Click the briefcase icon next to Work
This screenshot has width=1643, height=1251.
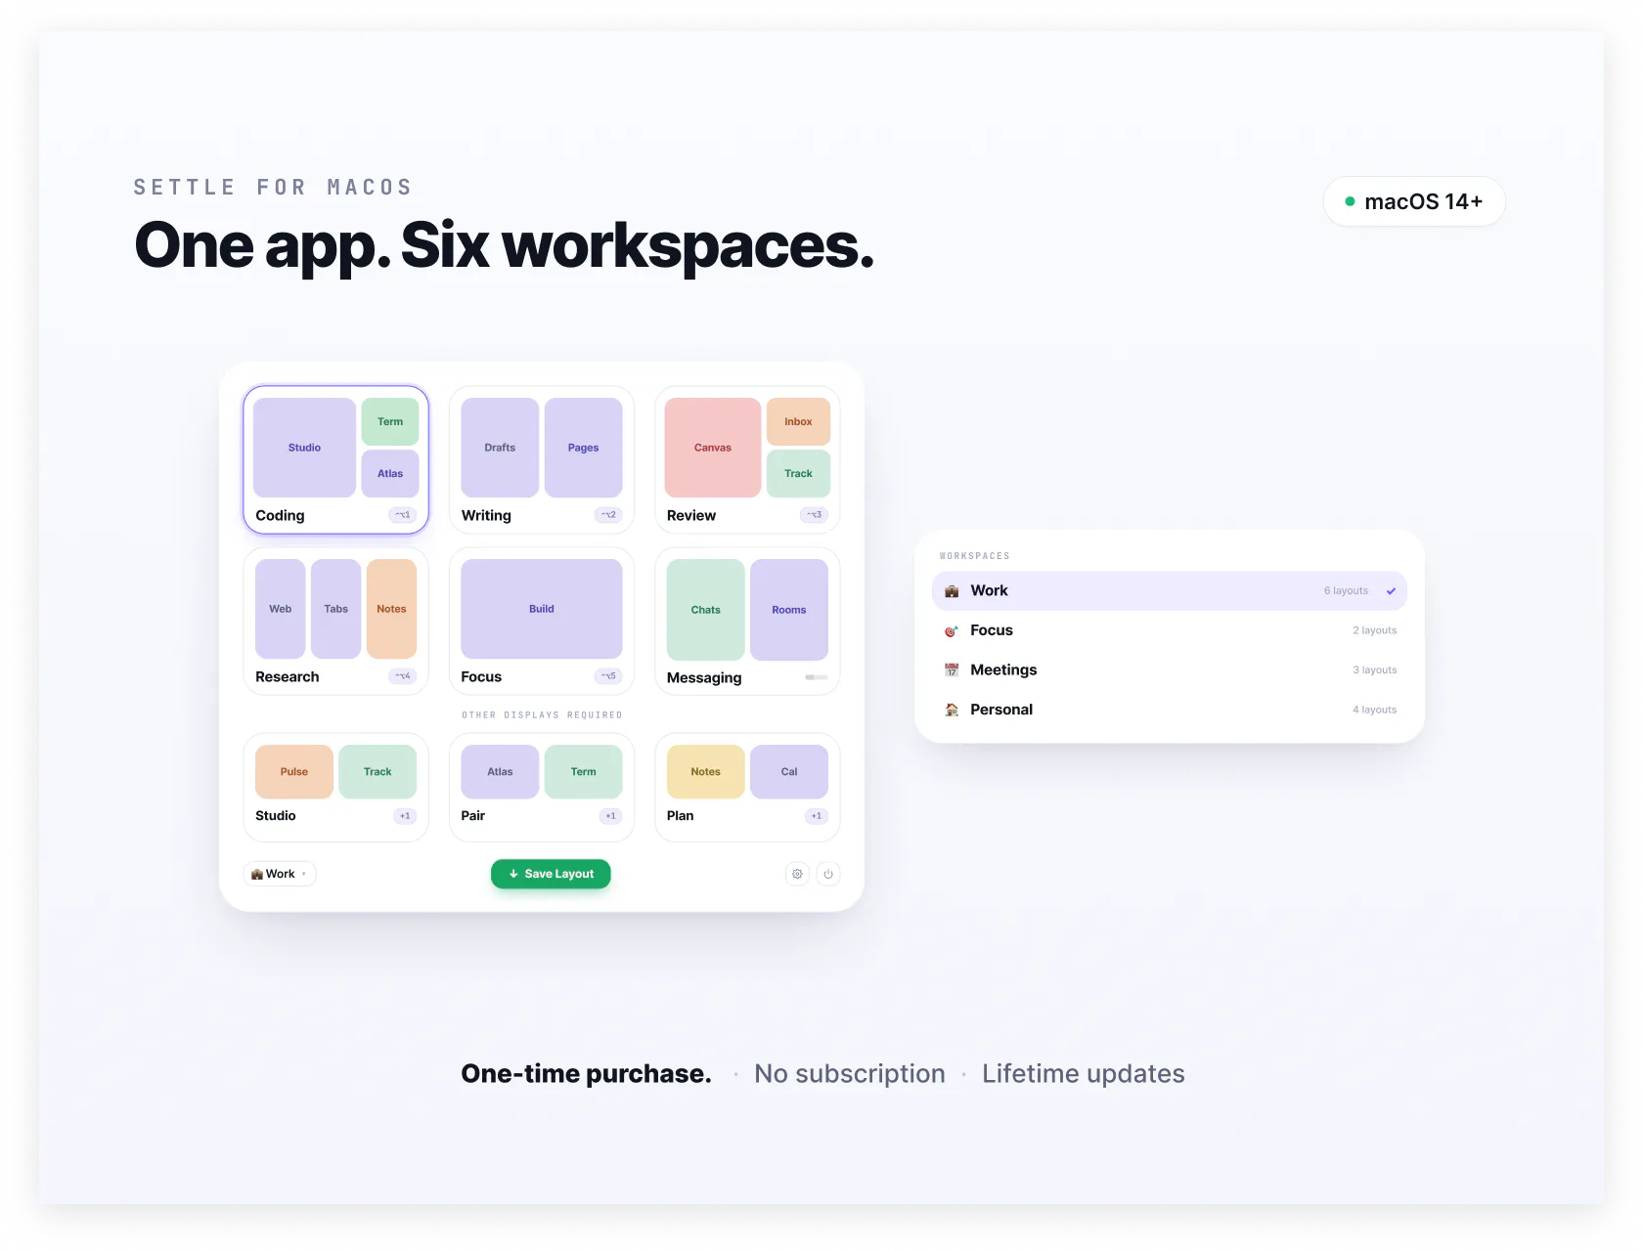tap(952, 591)
